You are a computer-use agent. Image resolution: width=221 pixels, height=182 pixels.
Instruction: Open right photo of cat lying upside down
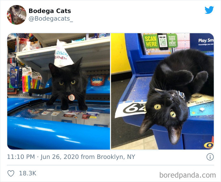click(x=162, y=91)
